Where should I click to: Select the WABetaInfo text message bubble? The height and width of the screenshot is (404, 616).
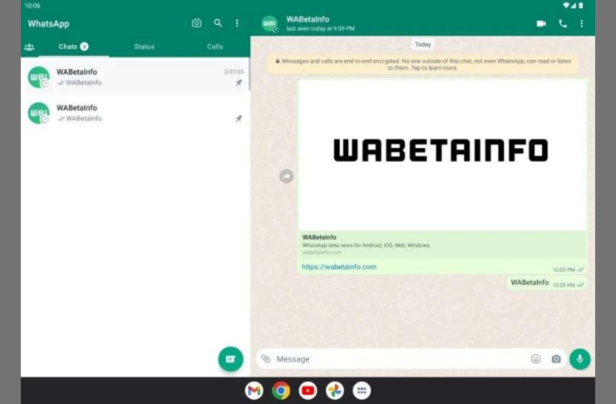pos(547,283)
